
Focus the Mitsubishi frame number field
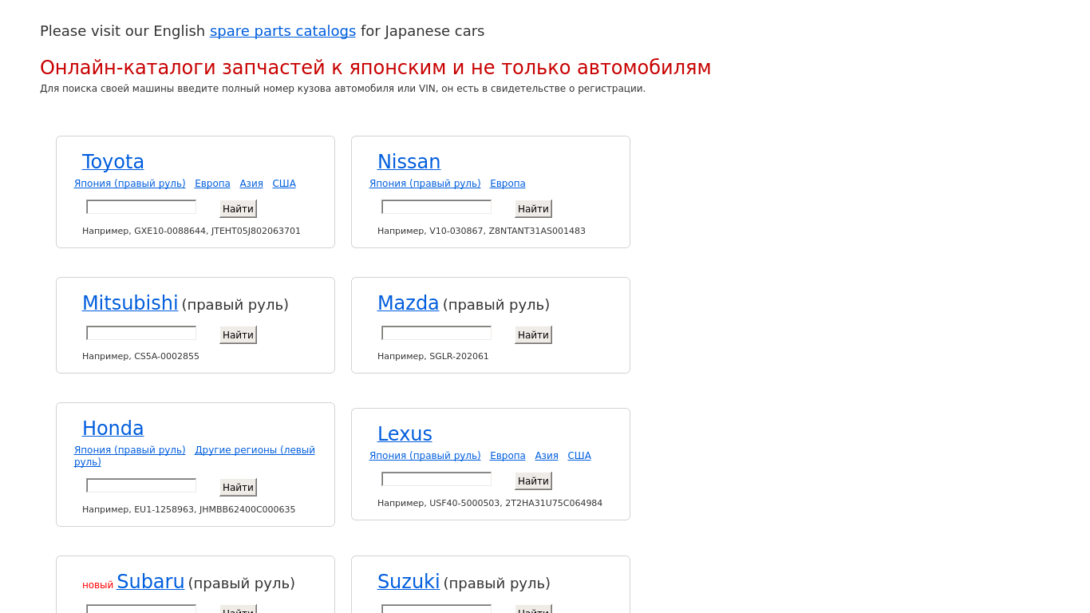[x=141, y=333]
